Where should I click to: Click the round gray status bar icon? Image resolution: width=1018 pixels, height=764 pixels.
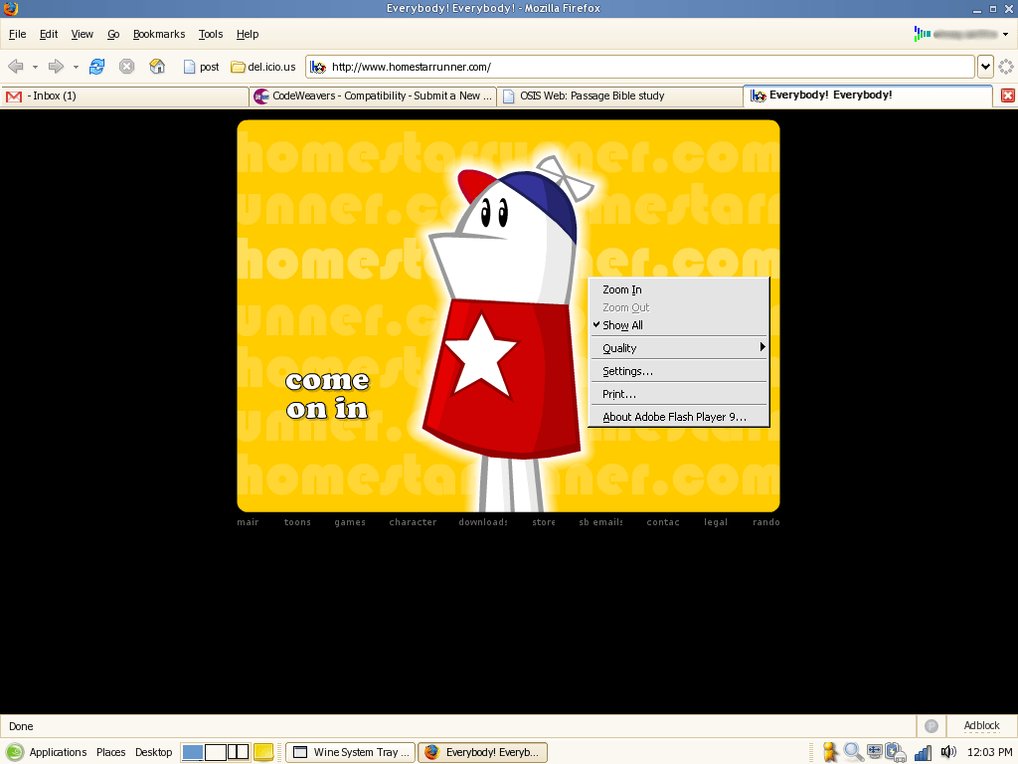pyautogui.click(x=931, y=725)
